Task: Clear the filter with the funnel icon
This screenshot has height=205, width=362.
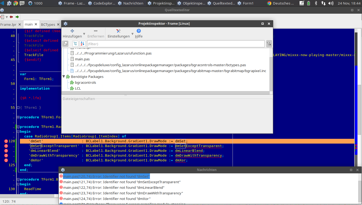Action: coord(269,44)
